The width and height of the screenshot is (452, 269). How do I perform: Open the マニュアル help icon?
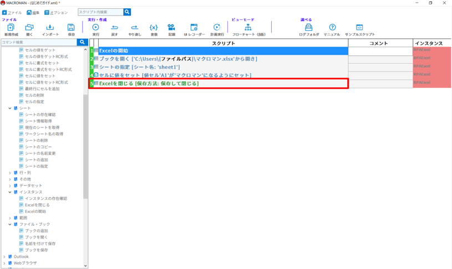[332, 28]
